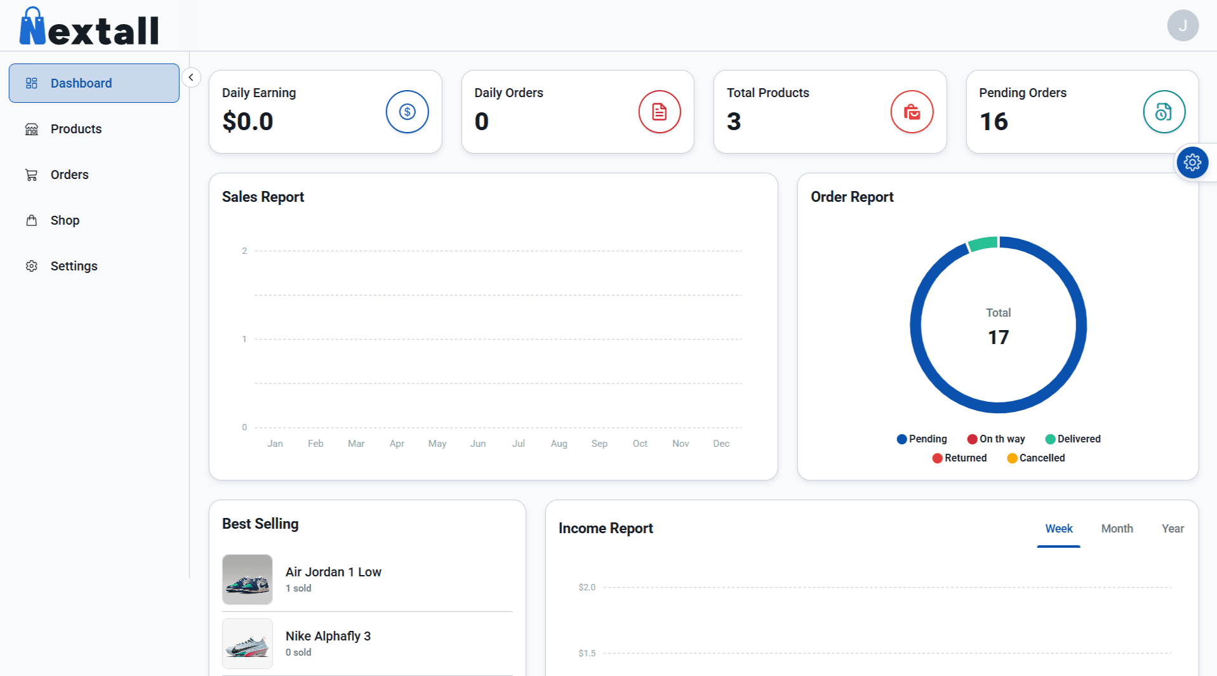Screen dimensions: 1217x676
Task: Select the Week tab in Income Report
Action: [1058, 529]
